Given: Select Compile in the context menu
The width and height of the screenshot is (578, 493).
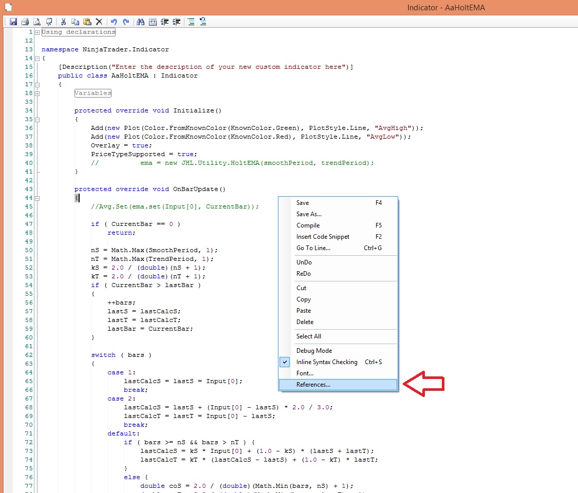Looking at the screenshot, I should point(338,225).
